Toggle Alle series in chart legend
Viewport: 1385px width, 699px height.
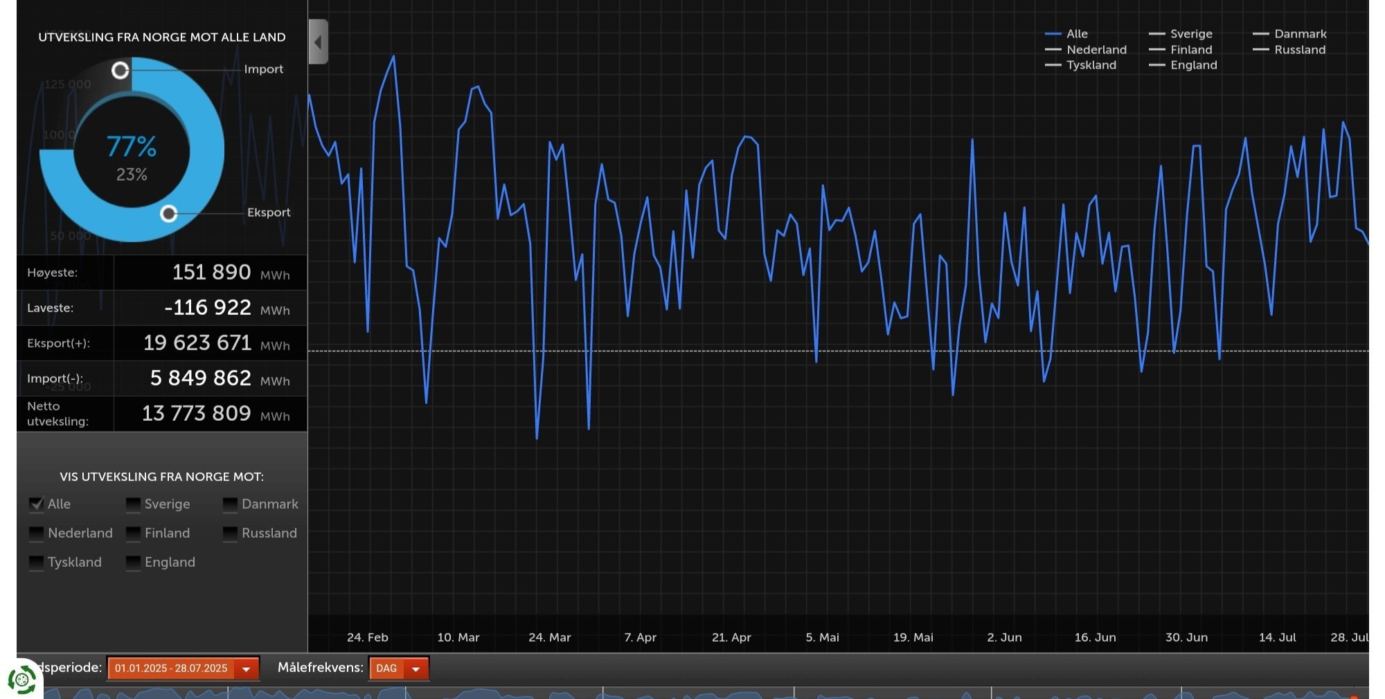[1066, 34]
